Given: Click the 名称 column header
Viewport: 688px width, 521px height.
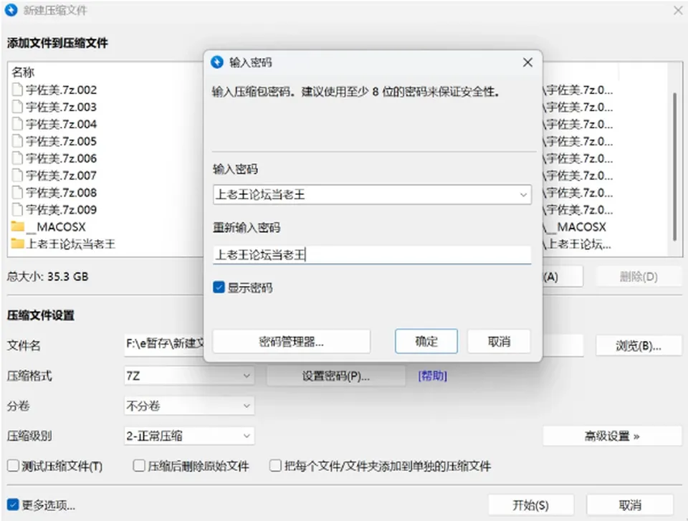Looking at the screenshot, I should 23,72.
